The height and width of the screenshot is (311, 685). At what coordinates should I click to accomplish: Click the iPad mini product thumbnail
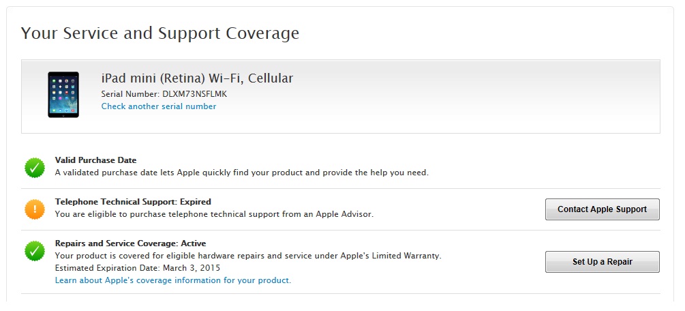click(x=63, y=95)
